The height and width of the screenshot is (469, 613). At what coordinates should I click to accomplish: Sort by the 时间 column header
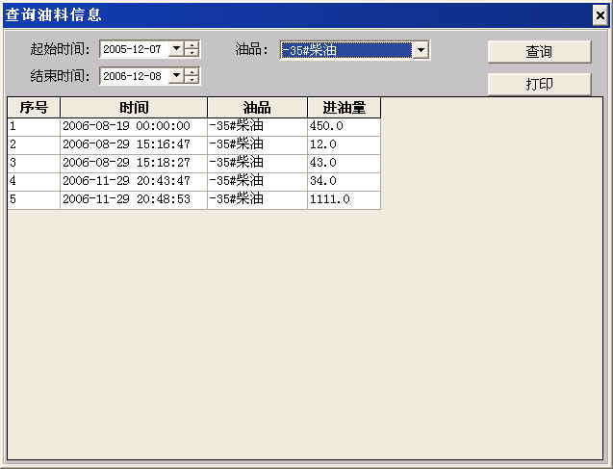[x=134, y=107]
